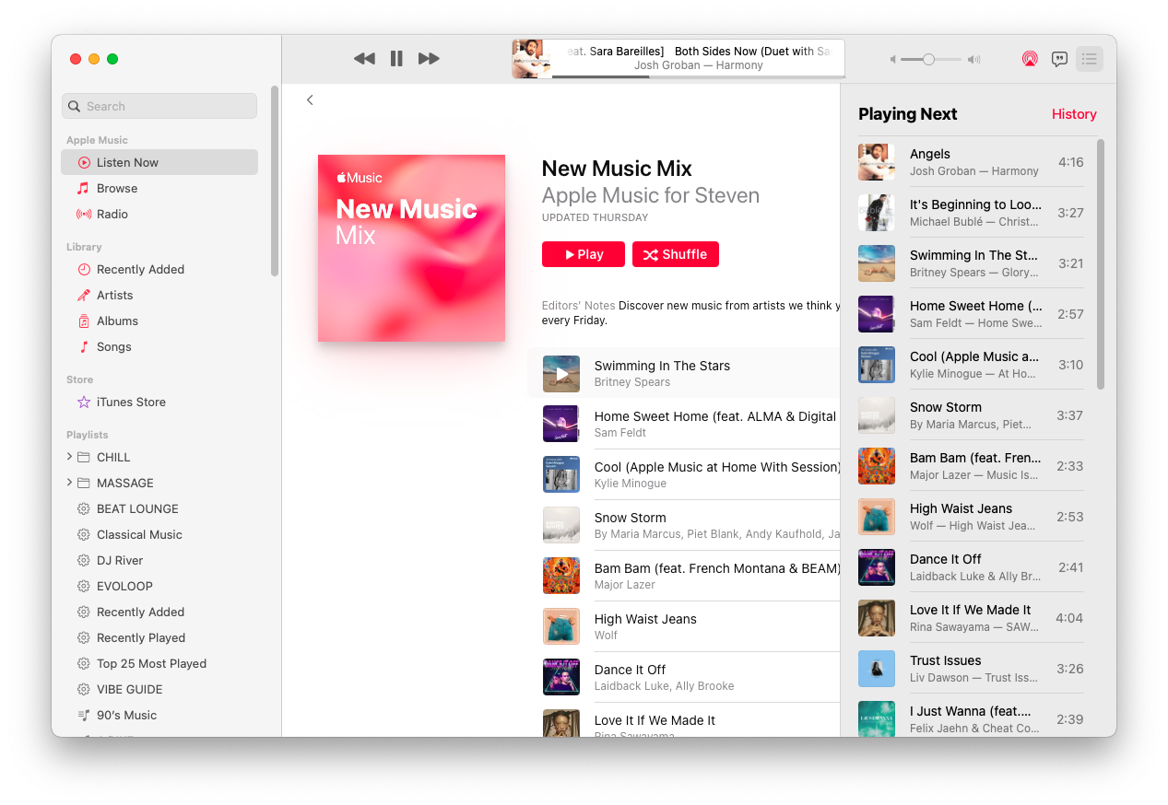Click the Shuffle button
This screenshot has height=805, width=1168.
click(x=676, y=254)
